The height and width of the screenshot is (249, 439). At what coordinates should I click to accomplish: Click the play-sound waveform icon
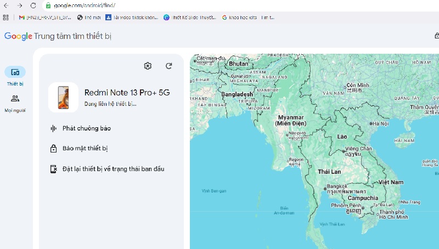point(53,128)
